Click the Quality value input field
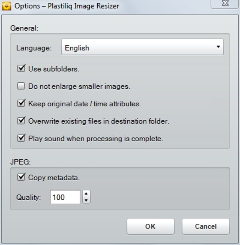 [x=65, y=197]
